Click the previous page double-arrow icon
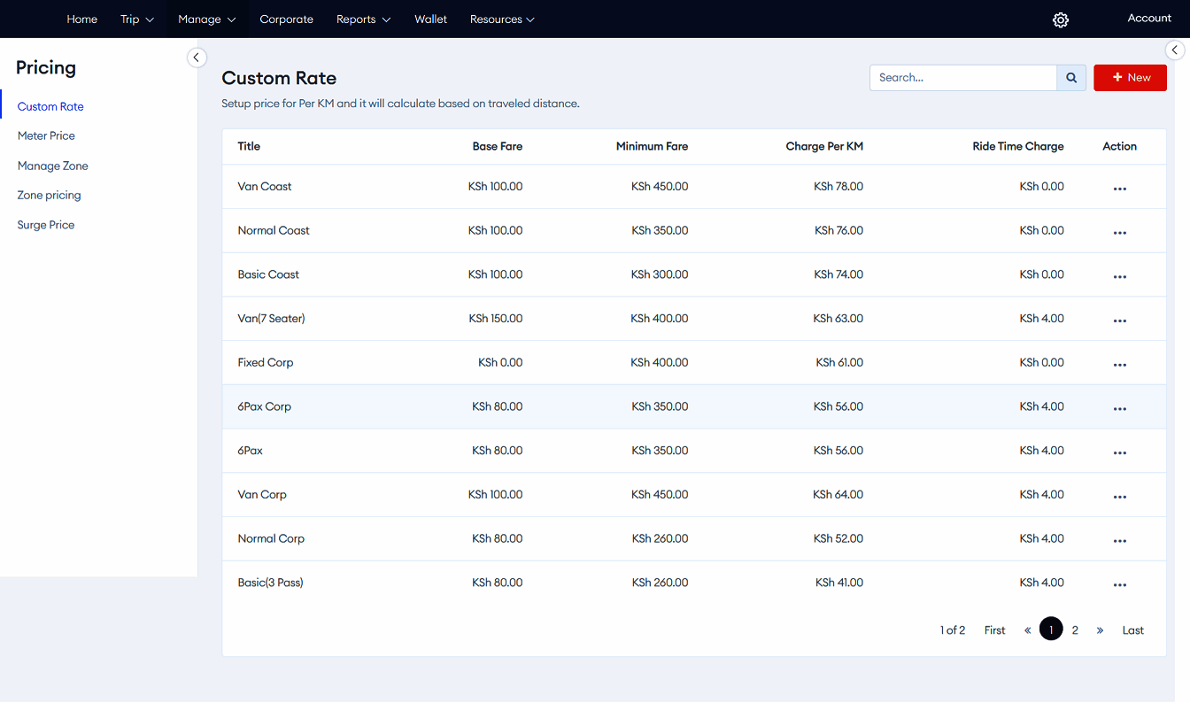Image resolution: width=1190 pixels, height=703 pixels. pyautogui.click(x=1027, y=630)
